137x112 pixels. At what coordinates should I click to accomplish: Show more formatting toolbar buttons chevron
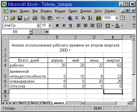134,25
